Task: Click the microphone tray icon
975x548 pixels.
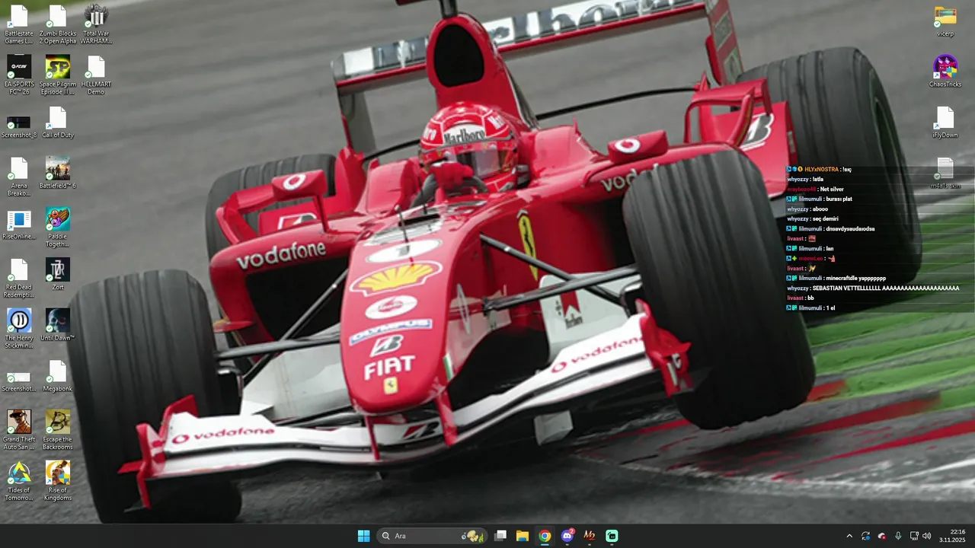Action: 898,536
